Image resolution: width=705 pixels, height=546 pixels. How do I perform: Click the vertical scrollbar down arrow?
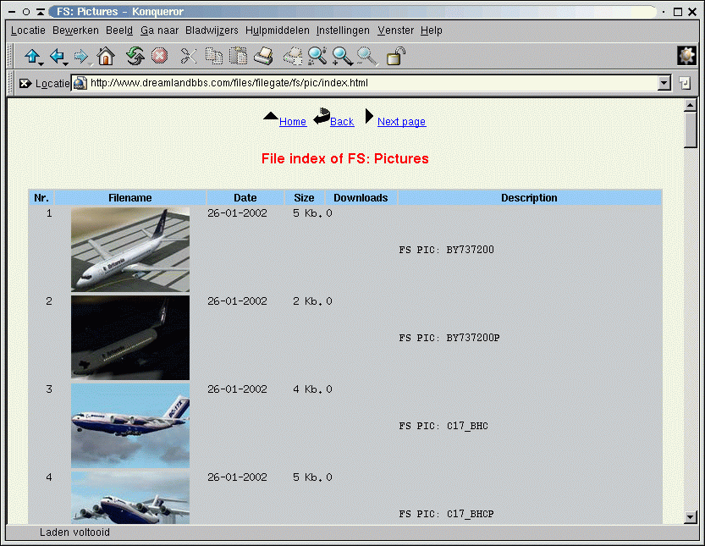click(691, 516)
